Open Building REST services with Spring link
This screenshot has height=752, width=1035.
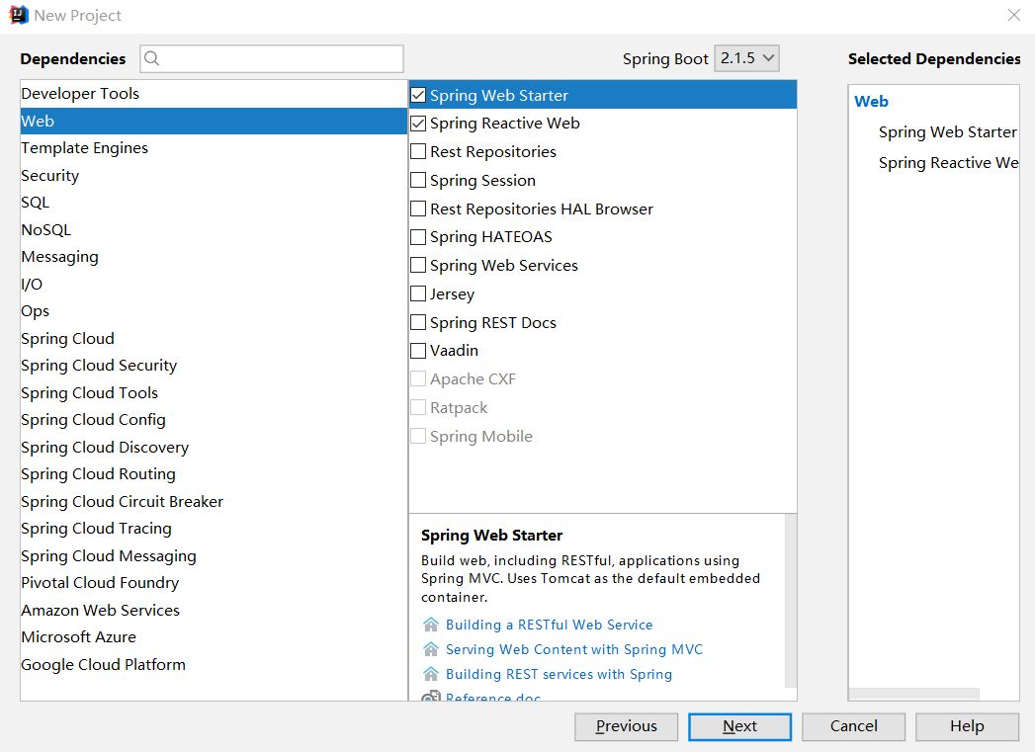560,674
